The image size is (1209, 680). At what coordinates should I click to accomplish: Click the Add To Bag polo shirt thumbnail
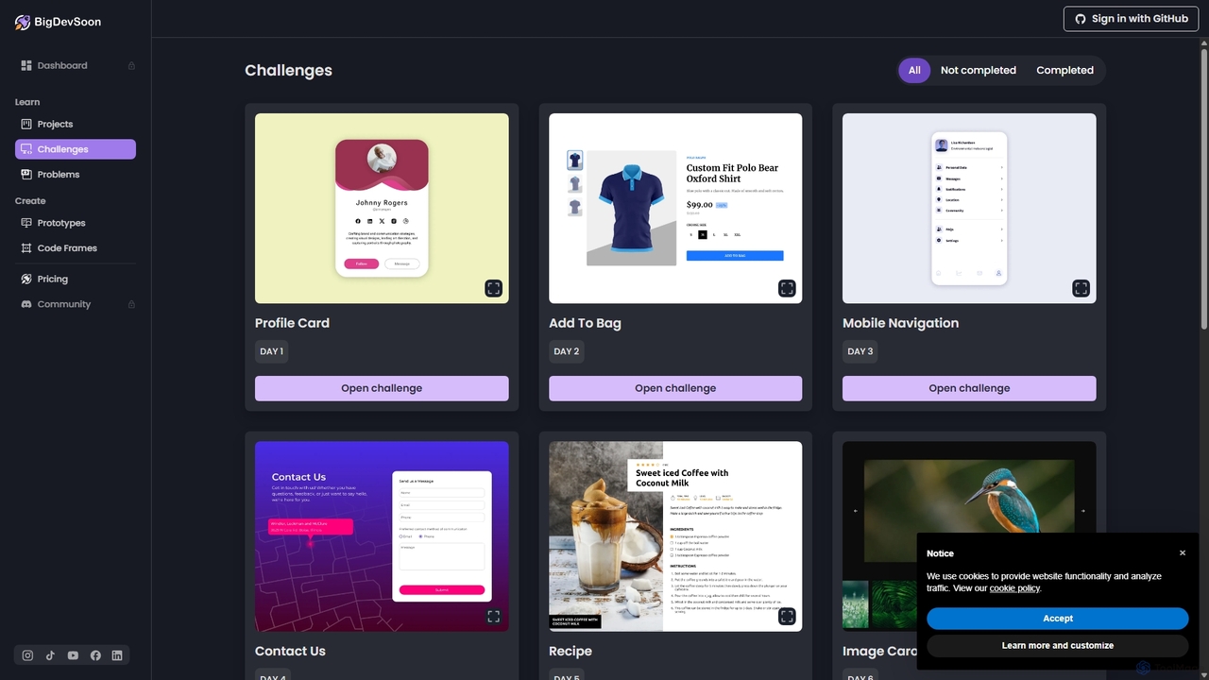click(x=675, y=209)
